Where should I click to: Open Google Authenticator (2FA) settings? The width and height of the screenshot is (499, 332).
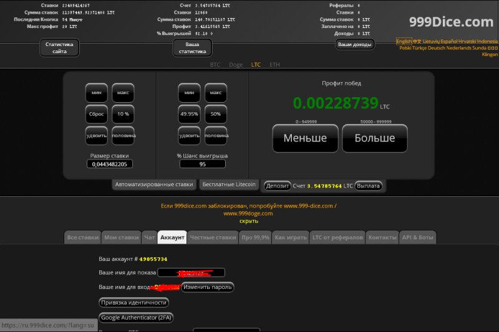pos(136,318)
